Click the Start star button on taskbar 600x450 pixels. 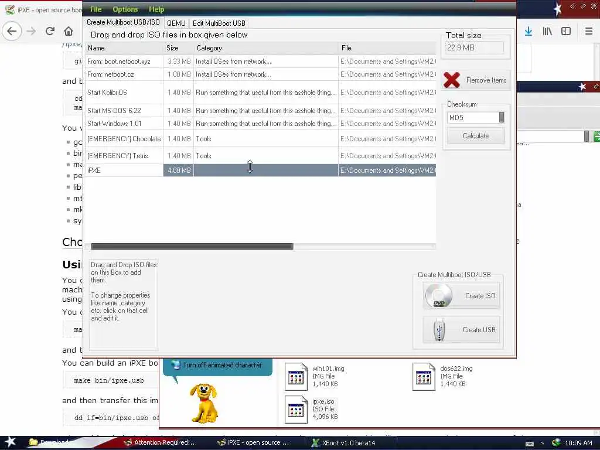coord(10,442)
